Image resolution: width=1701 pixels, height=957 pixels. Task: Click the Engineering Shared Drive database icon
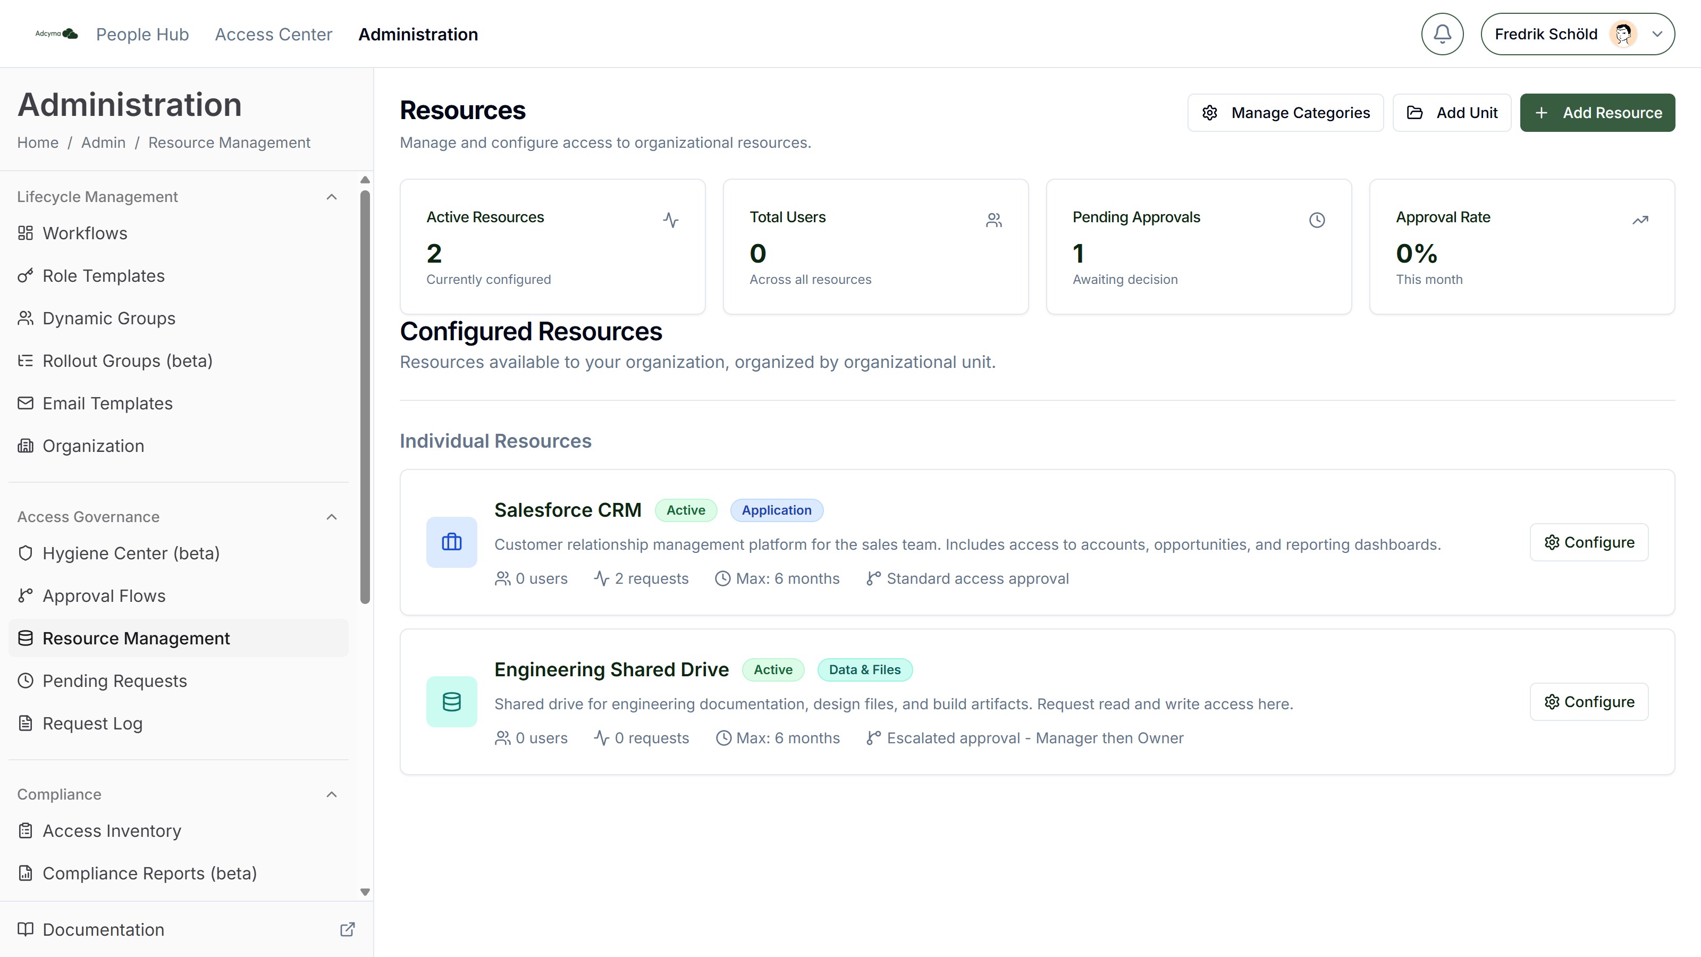tap(452, 701)
